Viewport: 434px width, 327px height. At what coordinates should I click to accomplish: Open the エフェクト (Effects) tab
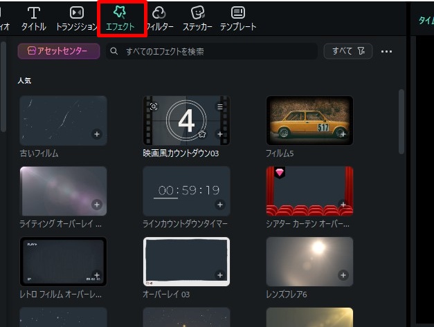pos(122,19)
